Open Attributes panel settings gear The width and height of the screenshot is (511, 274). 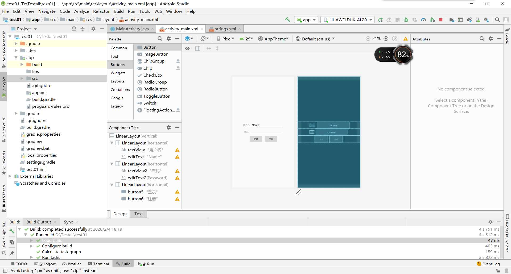click(491, 39)
